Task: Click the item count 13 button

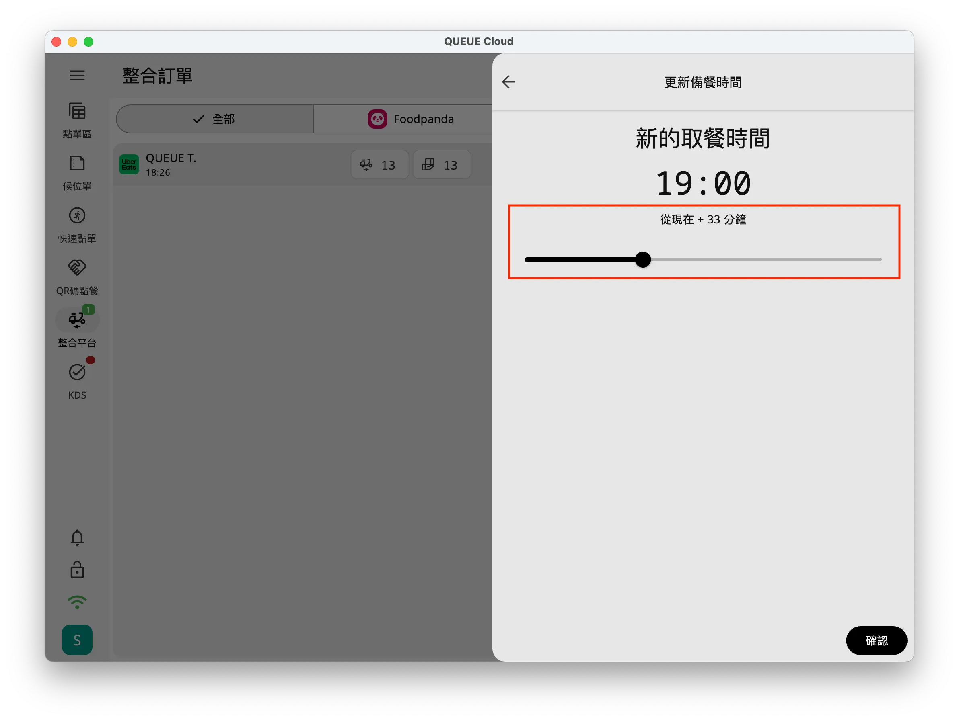Action: pyautogui.click(x=441, y=165)
